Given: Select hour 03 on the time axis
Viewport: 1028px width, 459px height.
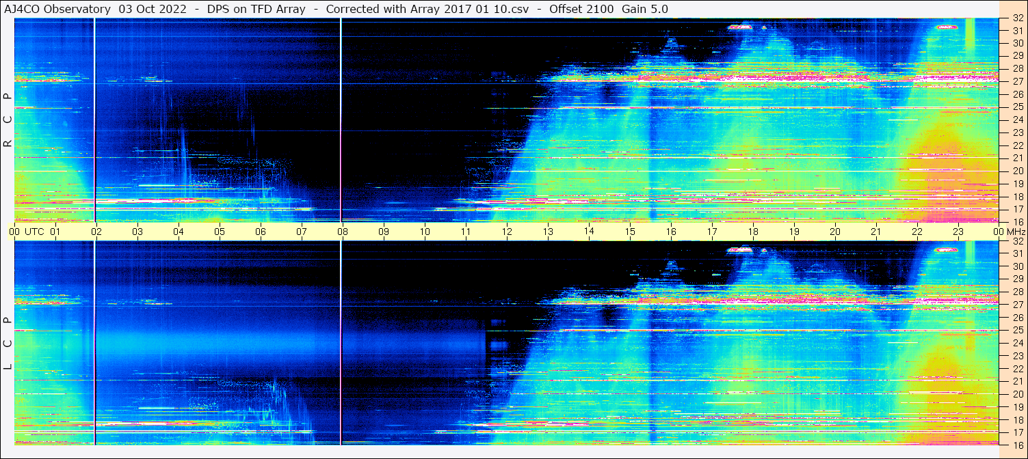Looking at the screenshot, I should pos(137,232).
